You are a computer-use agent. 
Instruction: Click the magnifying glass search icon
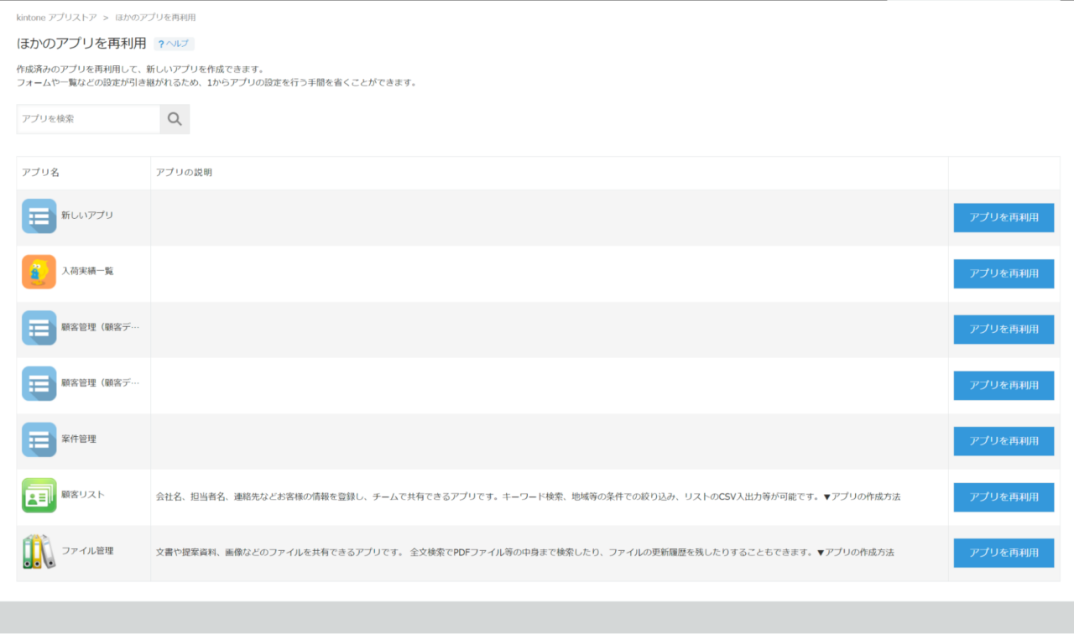point(174,118)
